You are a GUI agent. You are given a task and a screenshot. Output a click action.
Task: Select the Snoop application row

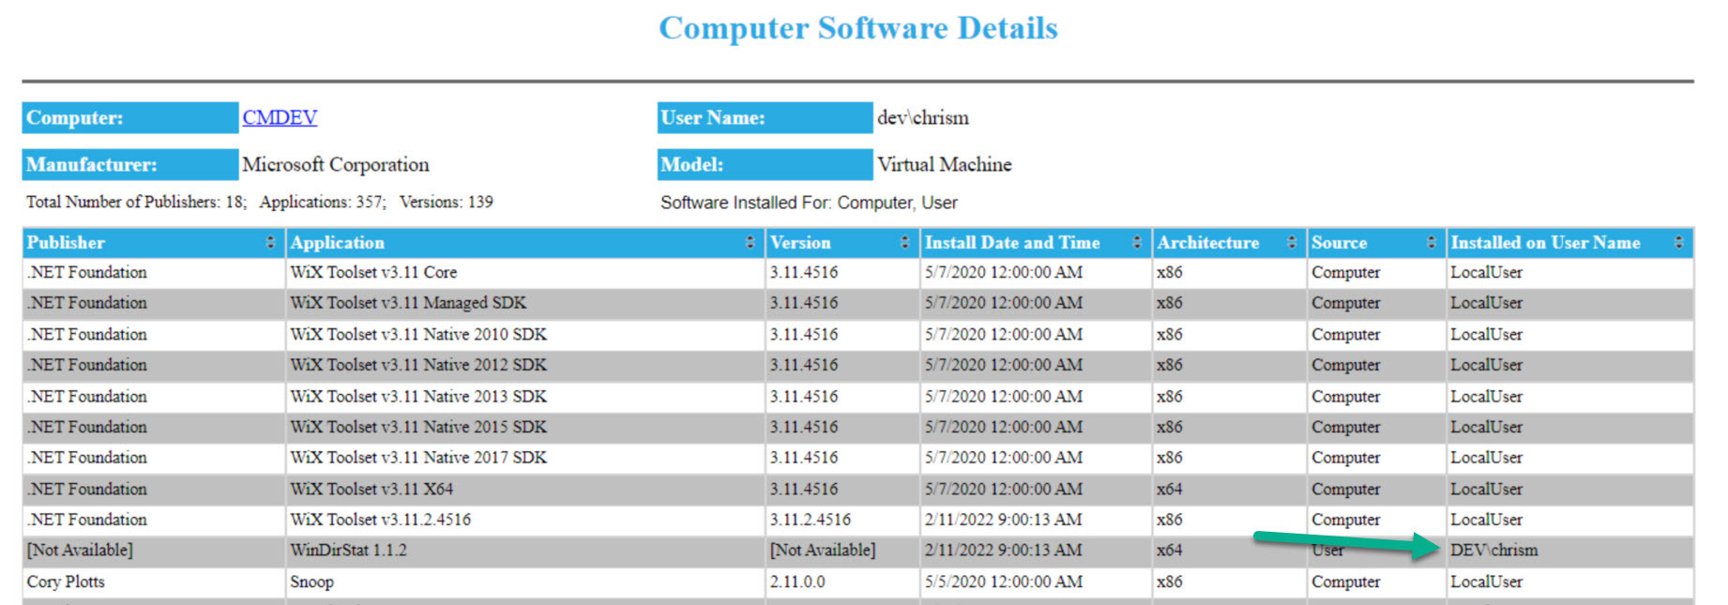pyautogui.click(x=311, y=582)
